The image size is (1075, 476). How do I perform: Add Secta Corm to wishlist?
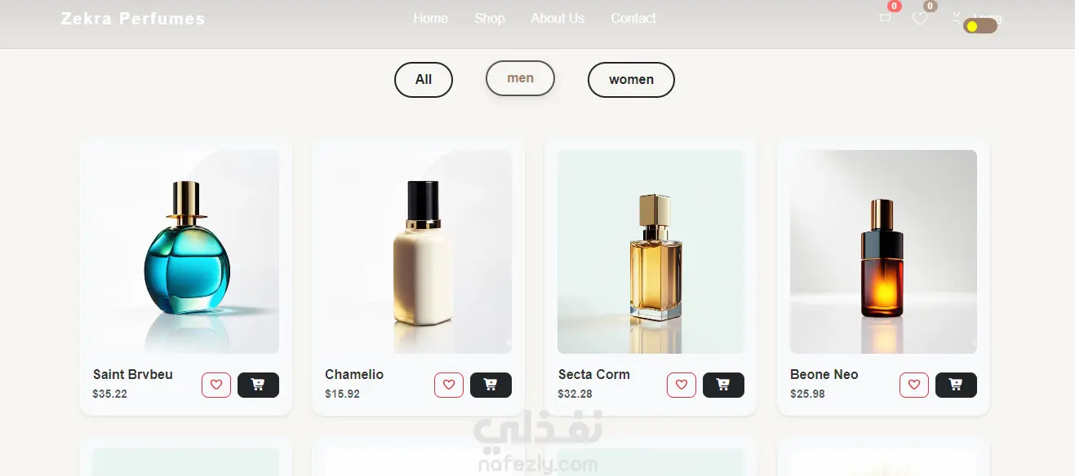pyautogui.click(x=682, y=385)
